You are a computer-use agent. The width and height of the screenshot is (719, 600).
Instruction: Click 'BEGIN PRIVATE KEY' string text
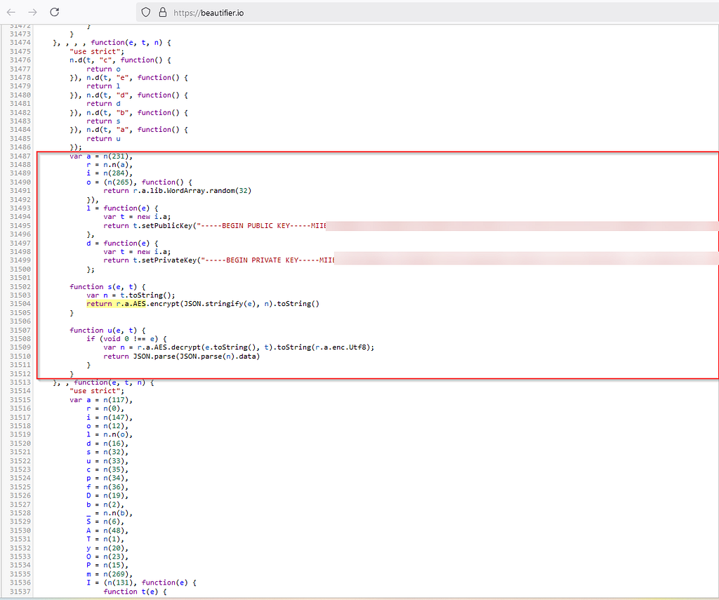click(262, 260)
